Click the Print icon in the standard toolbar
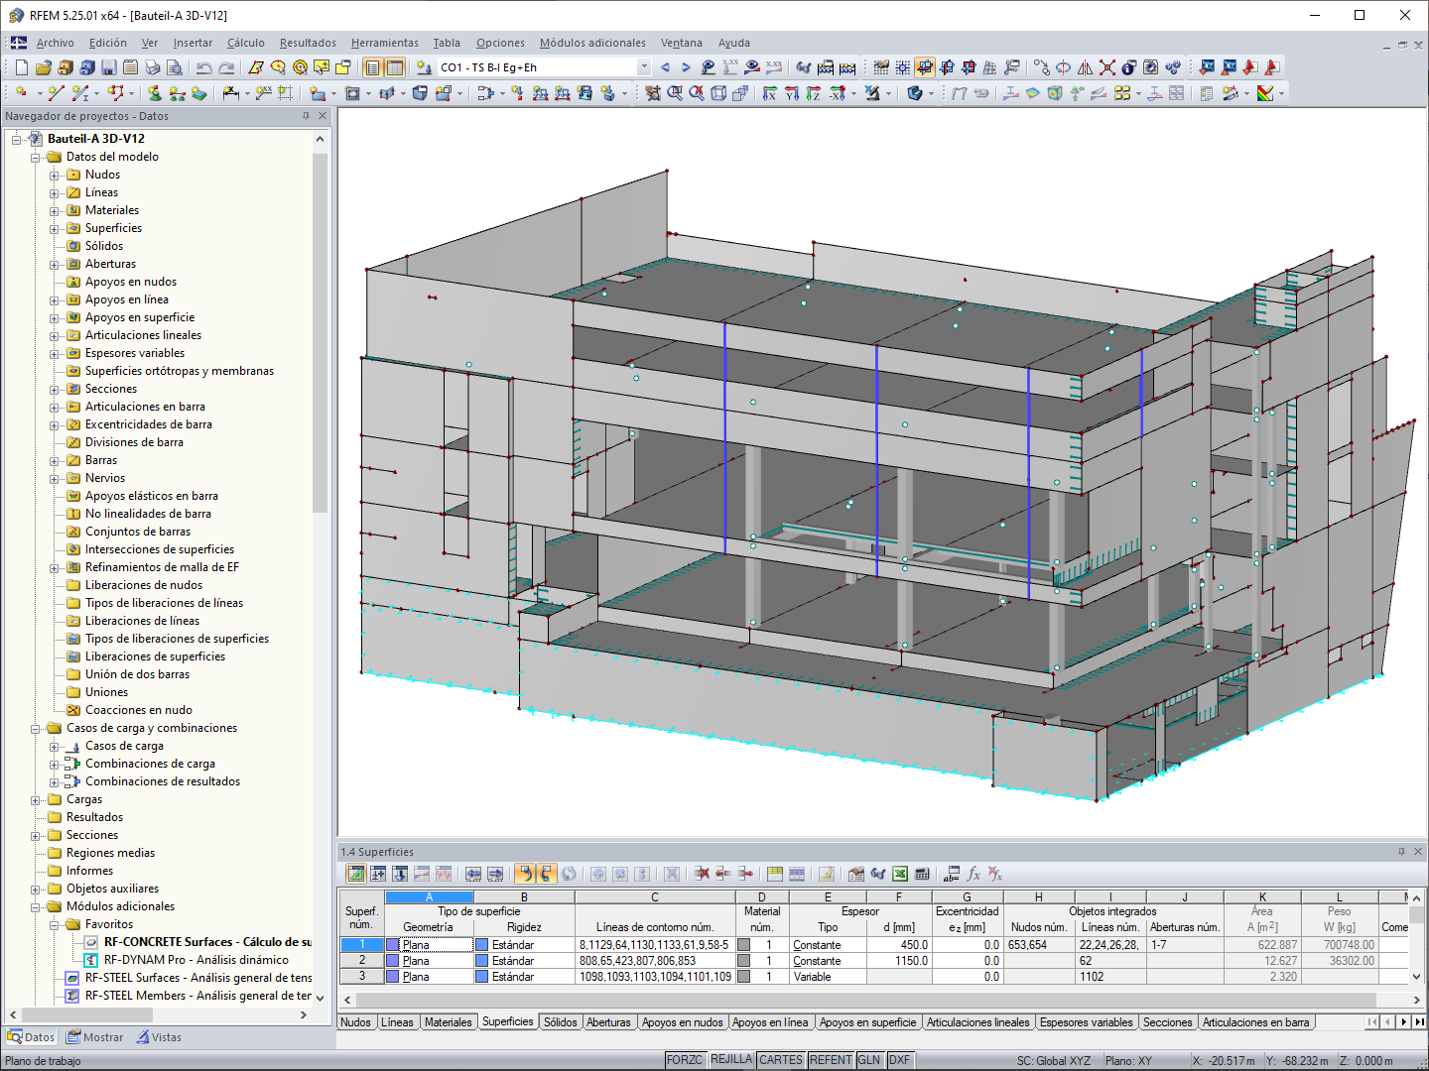Image resolution: width=1429 pixels, height=1071 pixels. pos(152,66)
